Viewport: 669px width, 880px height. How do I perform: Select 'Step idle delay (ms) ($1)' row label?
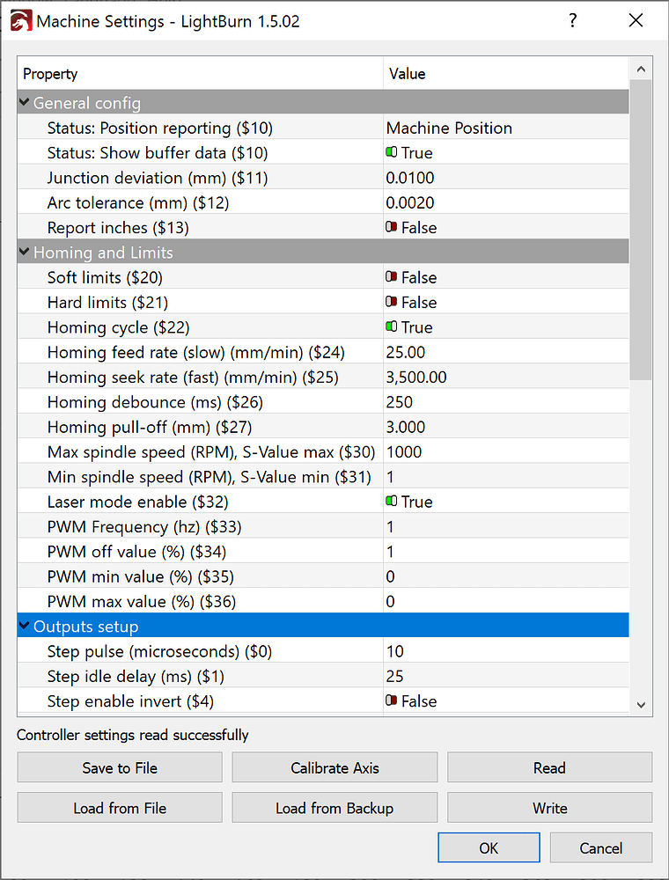click(136, 676)
